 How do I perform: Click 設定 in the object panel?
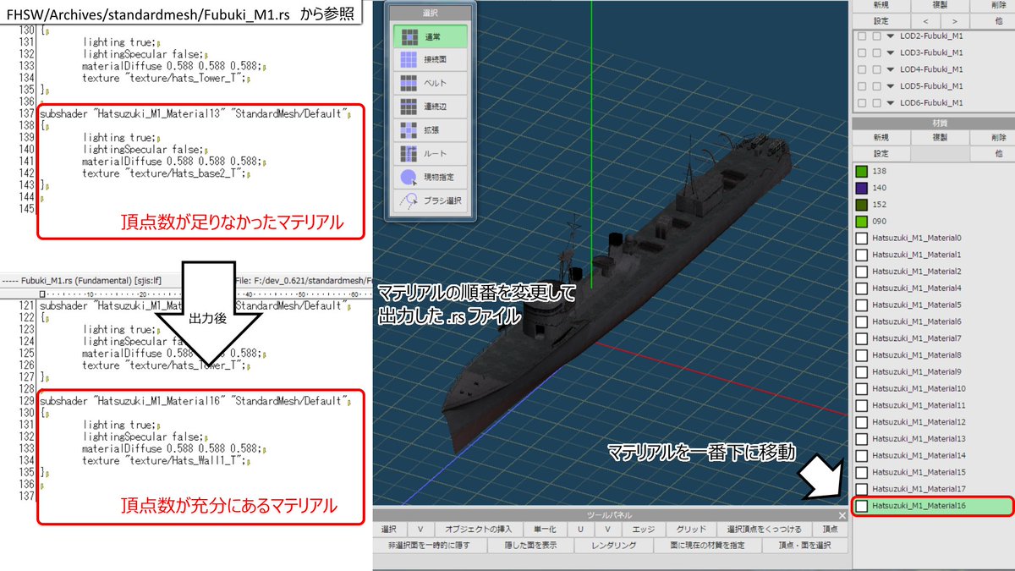point(881,20)
